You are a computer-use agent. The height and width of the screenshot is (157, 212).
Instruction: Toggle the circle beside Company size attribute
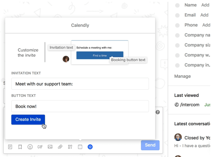coord(177,45)
